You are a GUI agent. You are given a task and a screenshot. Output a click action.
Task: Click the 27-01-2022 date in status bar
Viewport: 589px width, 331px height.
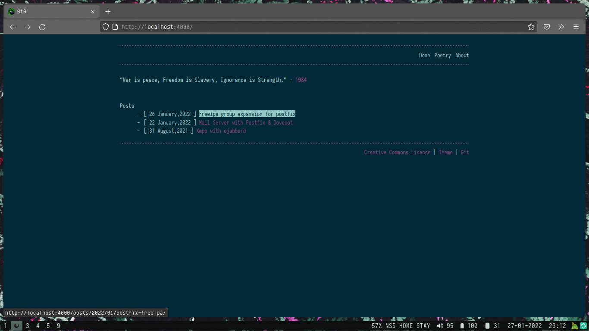click(524, 326)
